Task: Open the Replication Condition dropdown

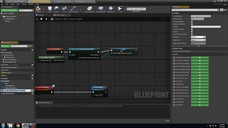Action: (198, 43)
